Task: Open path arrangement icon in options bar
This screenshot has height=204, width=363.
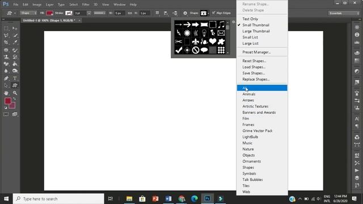Action: (x=175, y=13)
